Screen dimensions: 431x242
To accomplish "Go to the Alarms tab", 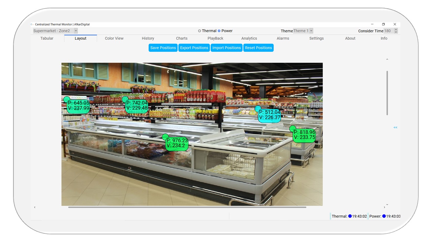I will point(283,38).
